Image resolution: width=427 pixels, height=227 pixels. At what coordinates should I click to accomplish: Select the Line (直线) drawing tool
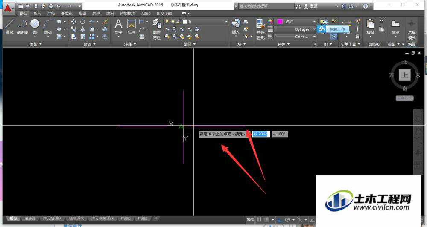click(x=9, y=26)
